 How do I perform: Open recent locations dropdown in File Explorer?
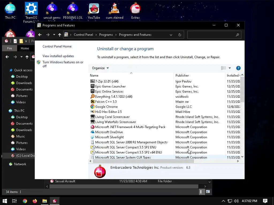(x=21, y=57)
